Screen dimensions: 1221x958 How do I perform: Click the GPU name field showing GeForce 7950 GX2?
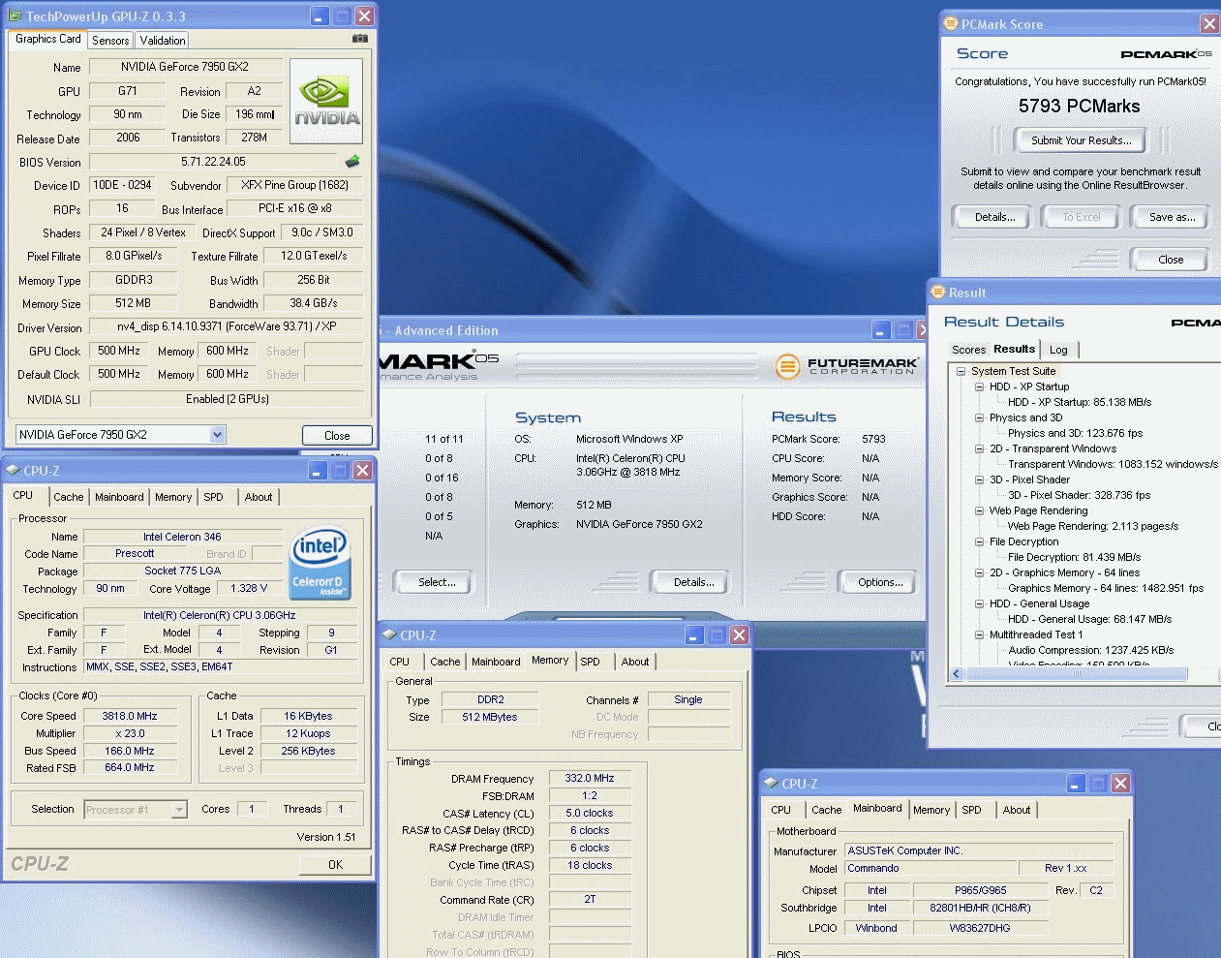[185, 67]
